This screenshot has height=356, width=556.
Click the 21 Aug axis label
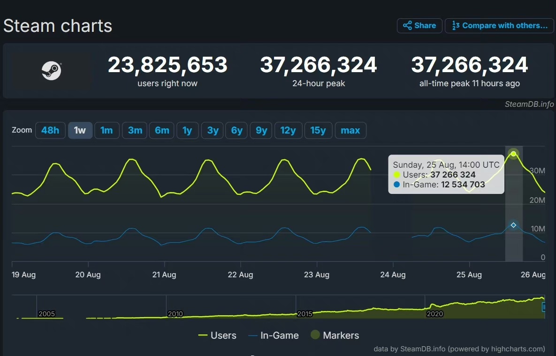point(164,274)
